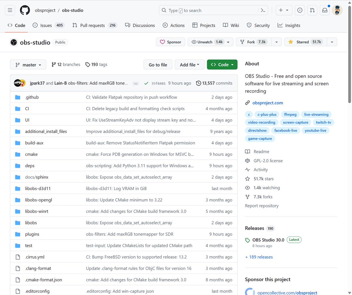Open the .clang-format file
Image resolution: width=352 pixels, height=295 pixels.
[38, 268]
